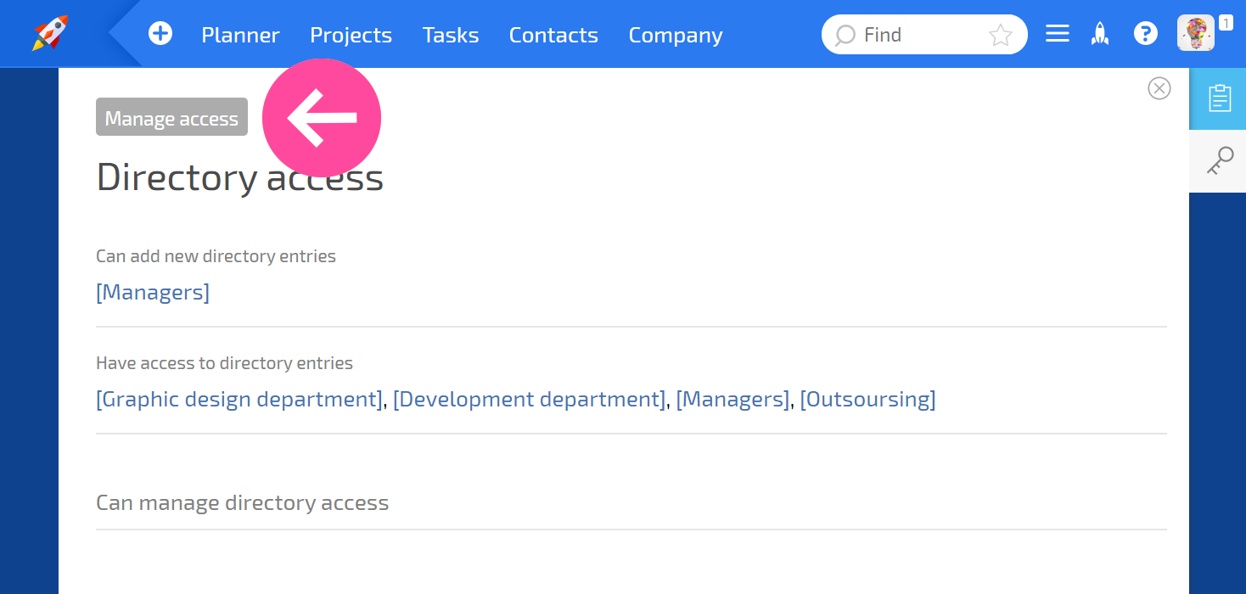
Task: Select the key access icon
Action: click(1220, 161)
